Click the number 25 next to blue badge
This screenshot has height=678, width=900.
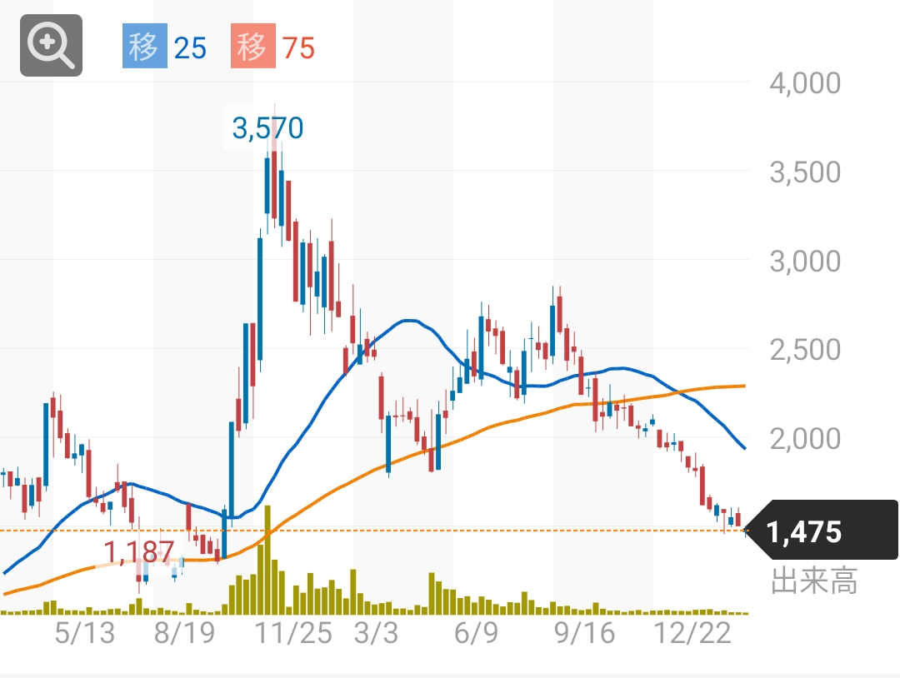(x=190, y=48)
